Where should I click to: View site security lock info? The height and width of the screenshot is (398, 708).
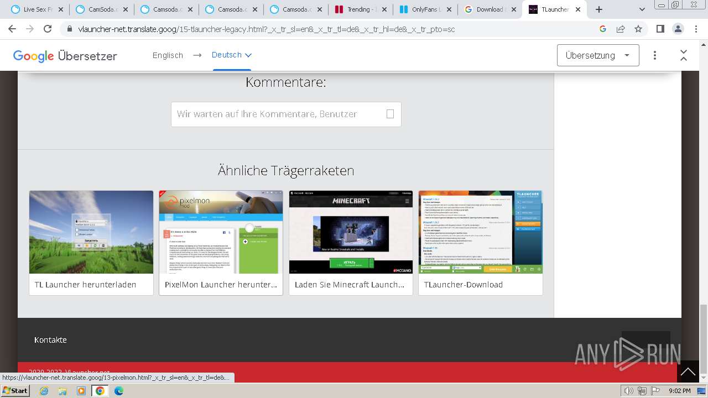(70, 29)
